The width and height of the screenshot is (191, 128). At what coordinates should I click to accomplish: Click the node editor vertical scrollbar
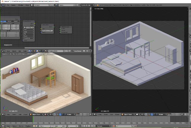(90, 26)
